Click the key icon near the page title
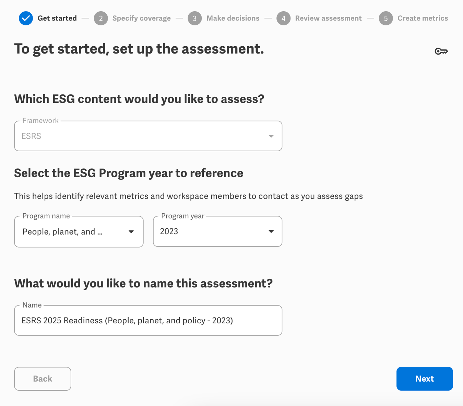The image size is (463, 406). (442, 51)
